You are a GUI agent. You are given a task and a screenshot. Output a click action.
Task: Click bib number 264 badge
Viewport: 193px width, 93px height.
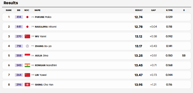[x=19, y=75]
